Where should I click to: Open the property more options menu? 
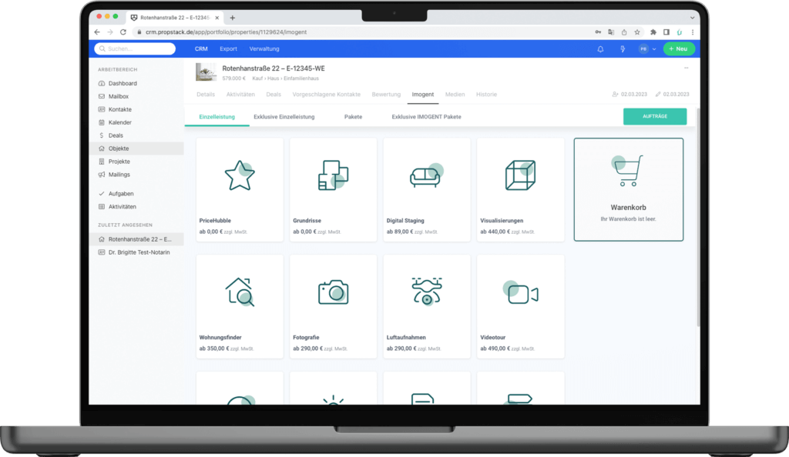click(687, 68)
